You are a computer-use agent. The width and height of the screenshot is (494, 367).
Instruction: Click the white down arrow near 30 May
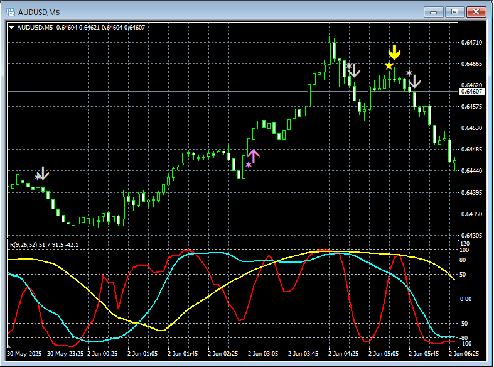[x=43, y=173]
